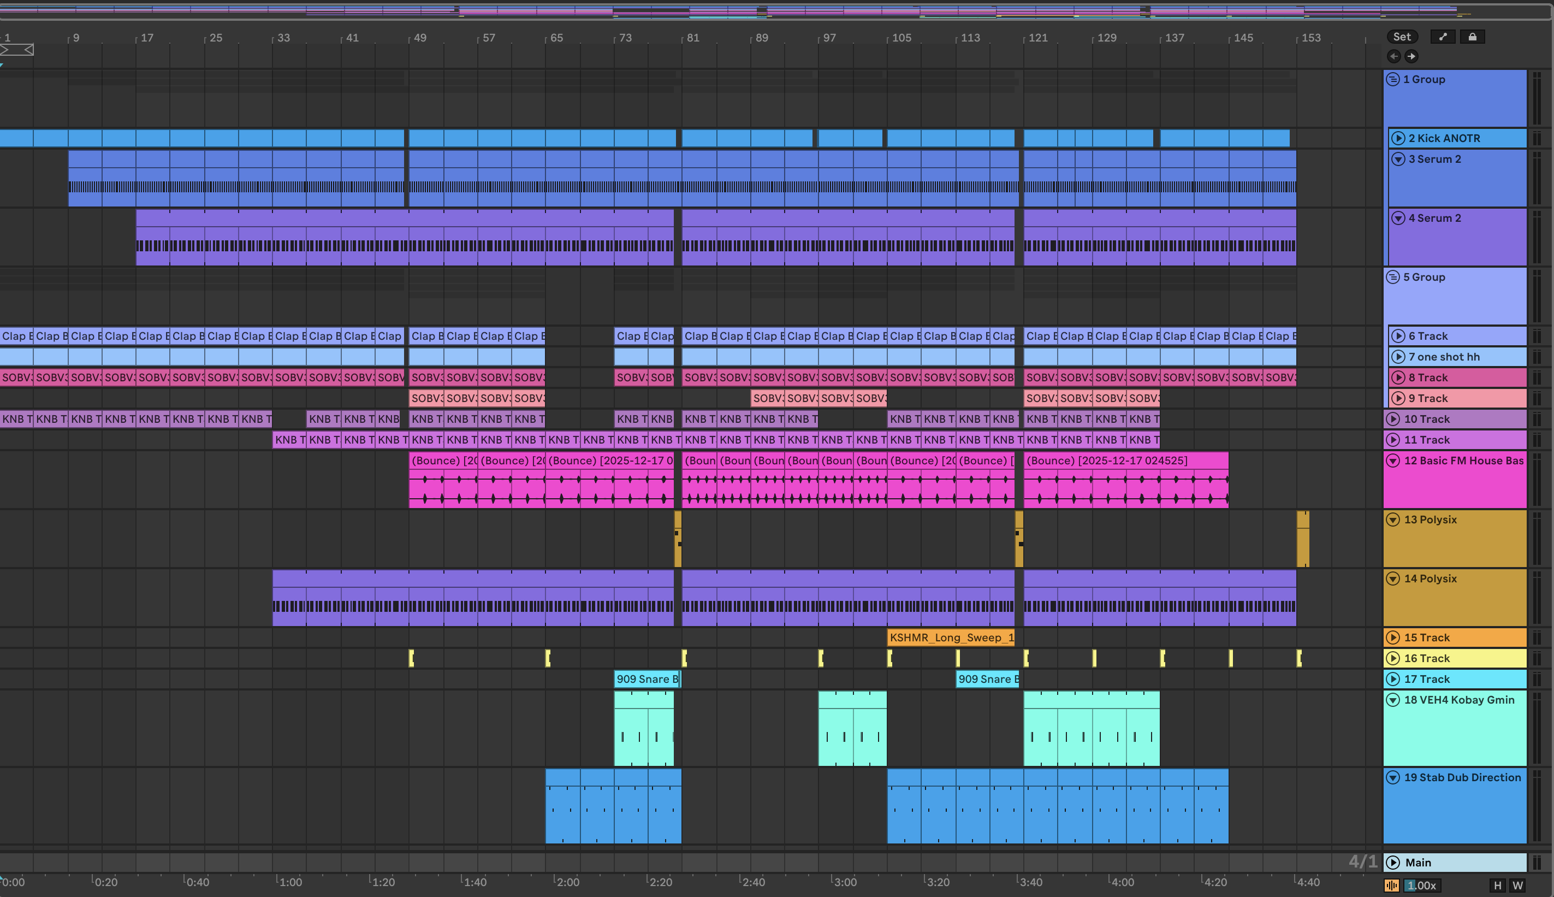The image size is (1554, 897).
Task: Unfold the Main track arrow icon
Action: click(x=1393, y=863)
